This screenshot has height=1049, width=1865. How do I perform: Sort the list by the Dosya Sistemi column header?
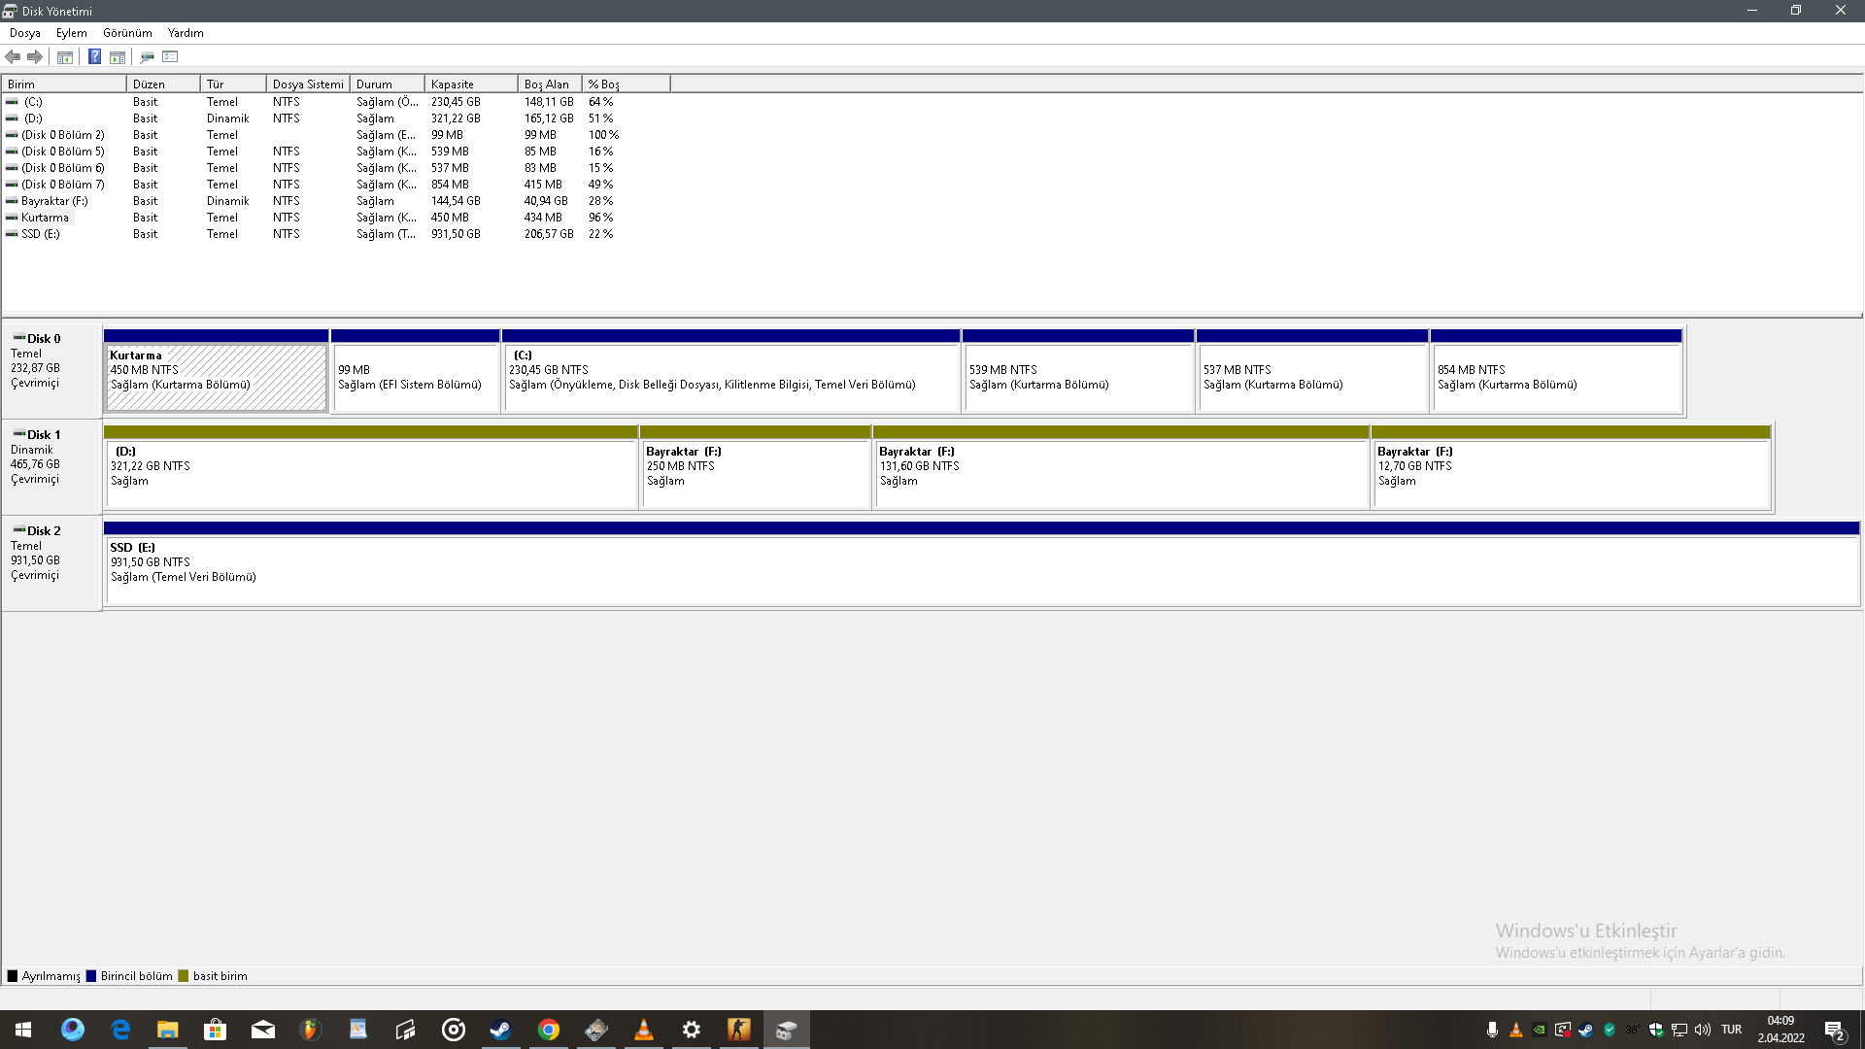307,85
